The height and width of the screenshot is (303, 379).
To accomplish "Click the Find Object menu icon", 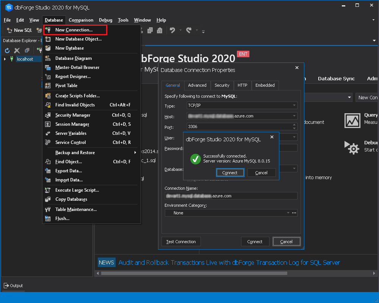I will coord(48,162).
